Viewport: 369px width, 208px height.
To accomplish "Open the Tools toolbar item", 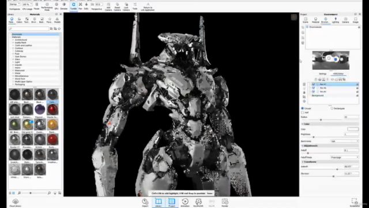I will coord(135,6).
